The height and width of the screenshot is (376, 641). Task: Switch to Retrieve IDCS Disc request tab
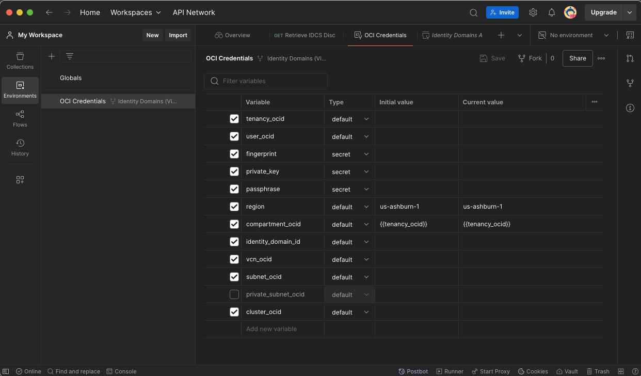coord(305,35)
